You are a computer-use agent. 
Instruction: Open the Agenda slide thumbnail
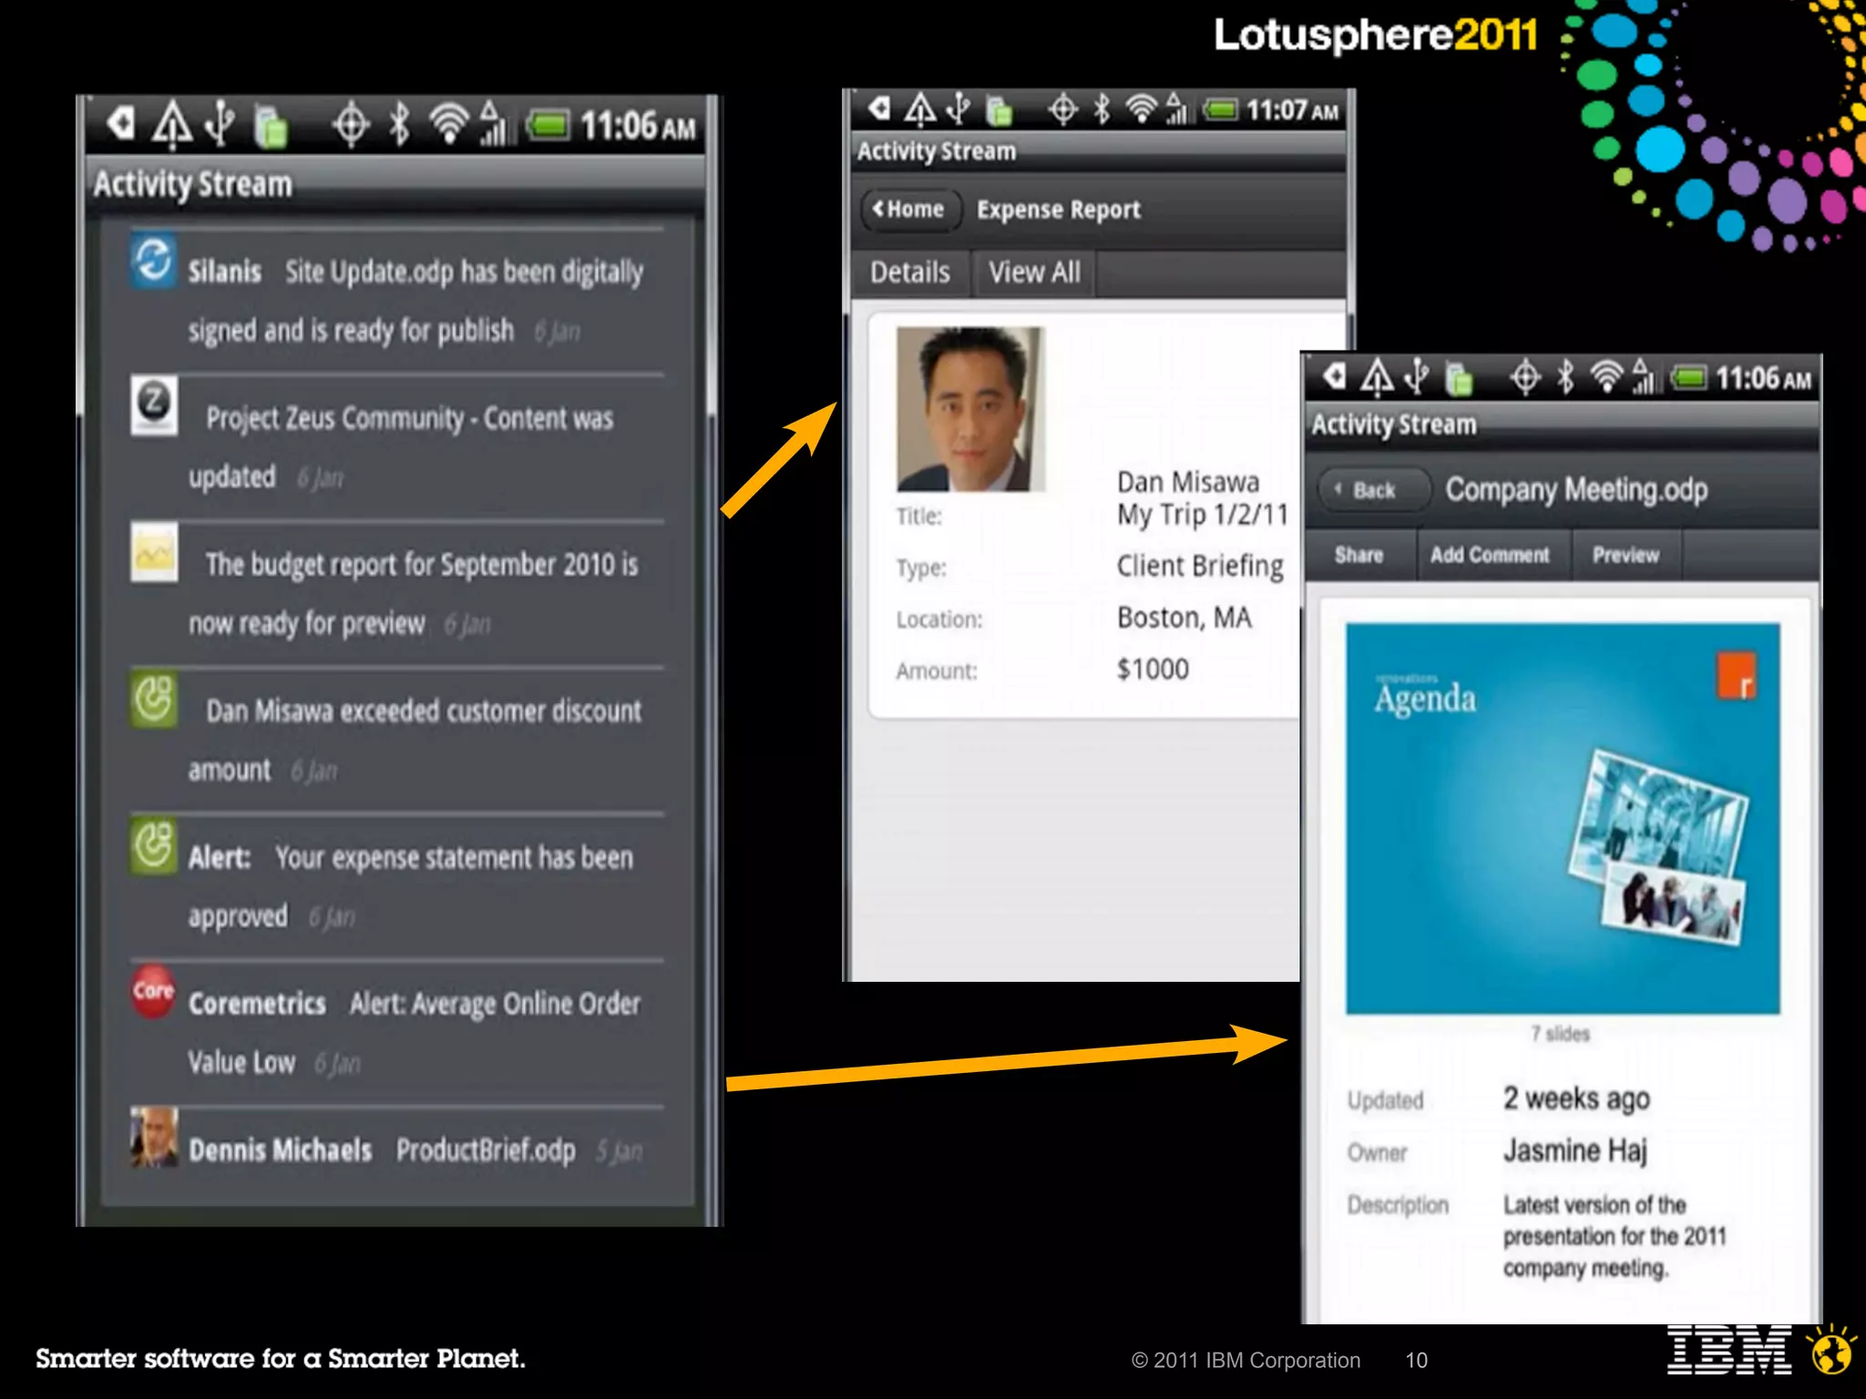pyautogui.click(x=1562, y=818)
